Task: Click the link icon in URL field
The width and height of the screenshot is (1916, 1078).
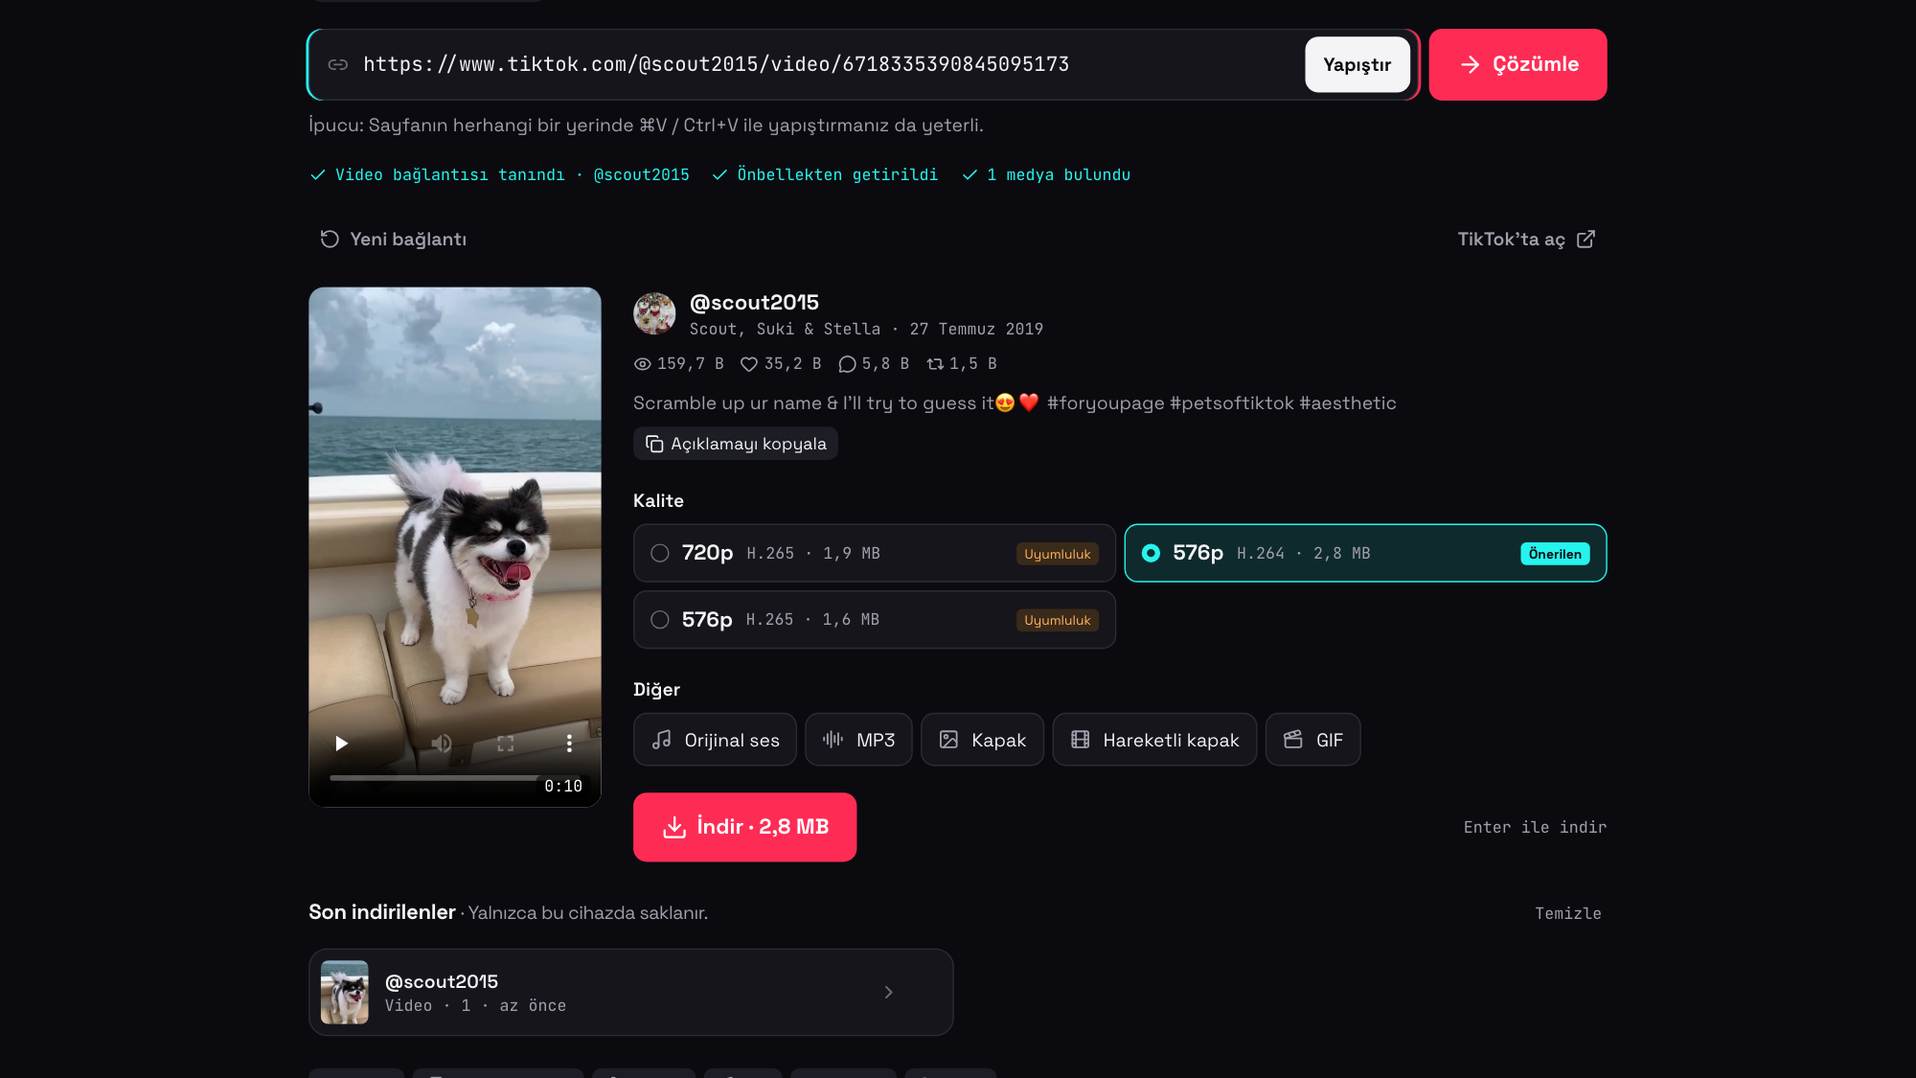Action: click(x=337, y=64)
